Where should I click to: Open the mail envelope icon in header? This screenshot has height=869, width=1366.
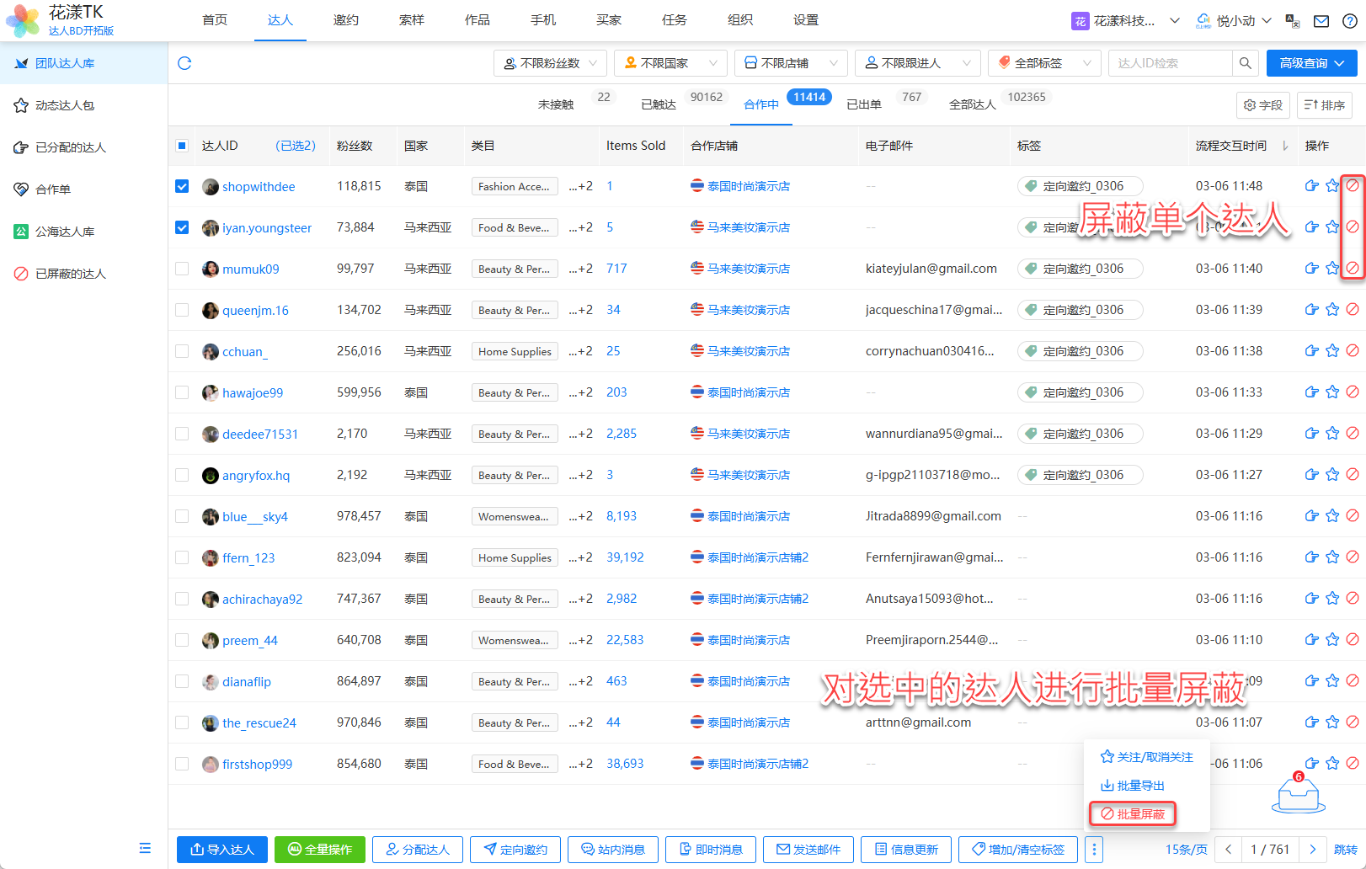point(1321,21)
